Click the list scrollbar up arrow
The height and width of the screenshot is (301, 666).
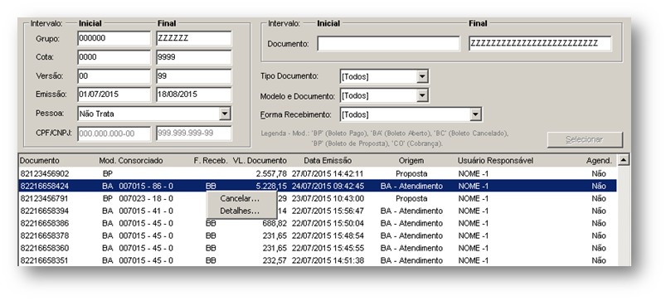pyautogui.click(x=623, y=160)
